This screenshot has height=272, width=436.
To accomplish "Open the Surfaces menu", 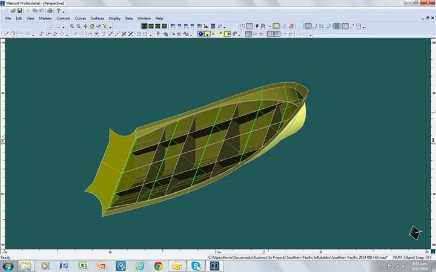I will click(x=97, y=18).
